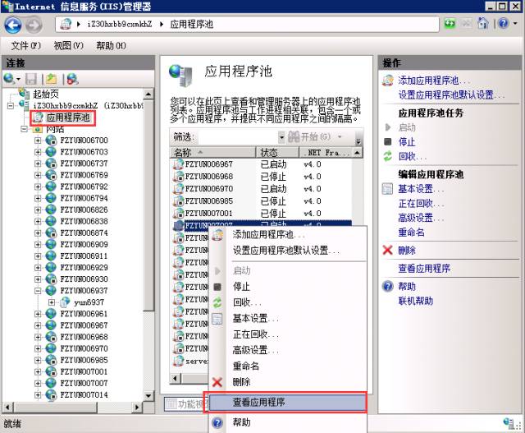
Task: Click the 筛选 filter input box
Action: tap(238, 136)
